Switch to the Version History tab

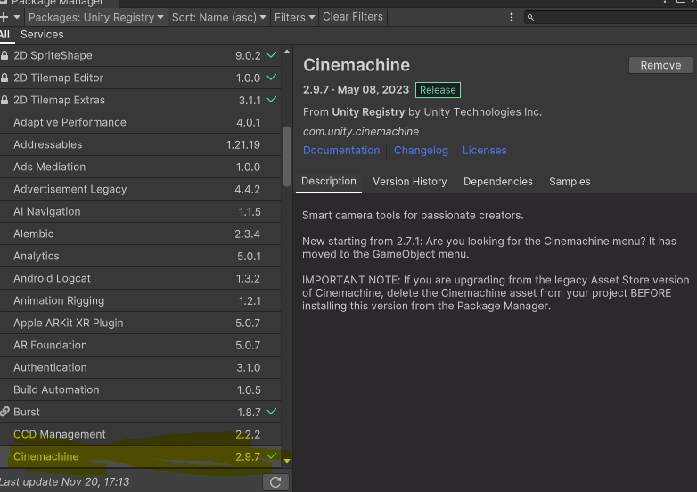pyautogui.click(x=409, y=181)
